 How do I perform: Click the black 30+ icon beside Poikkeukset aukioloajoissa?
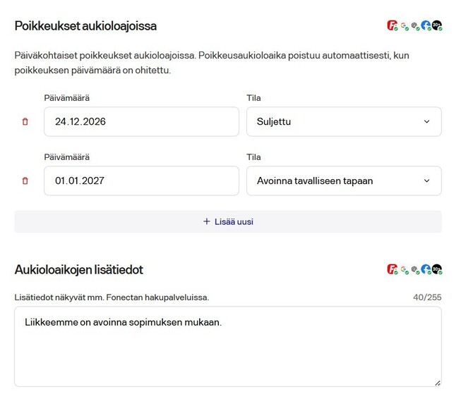point(437,25)
